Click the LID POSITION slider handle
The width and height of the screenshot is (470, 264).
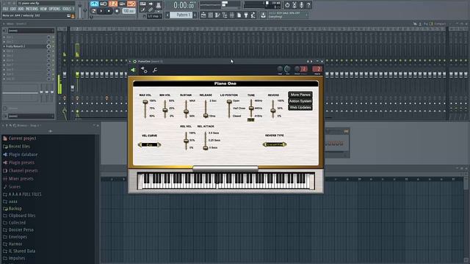click(x=229, y=102)
